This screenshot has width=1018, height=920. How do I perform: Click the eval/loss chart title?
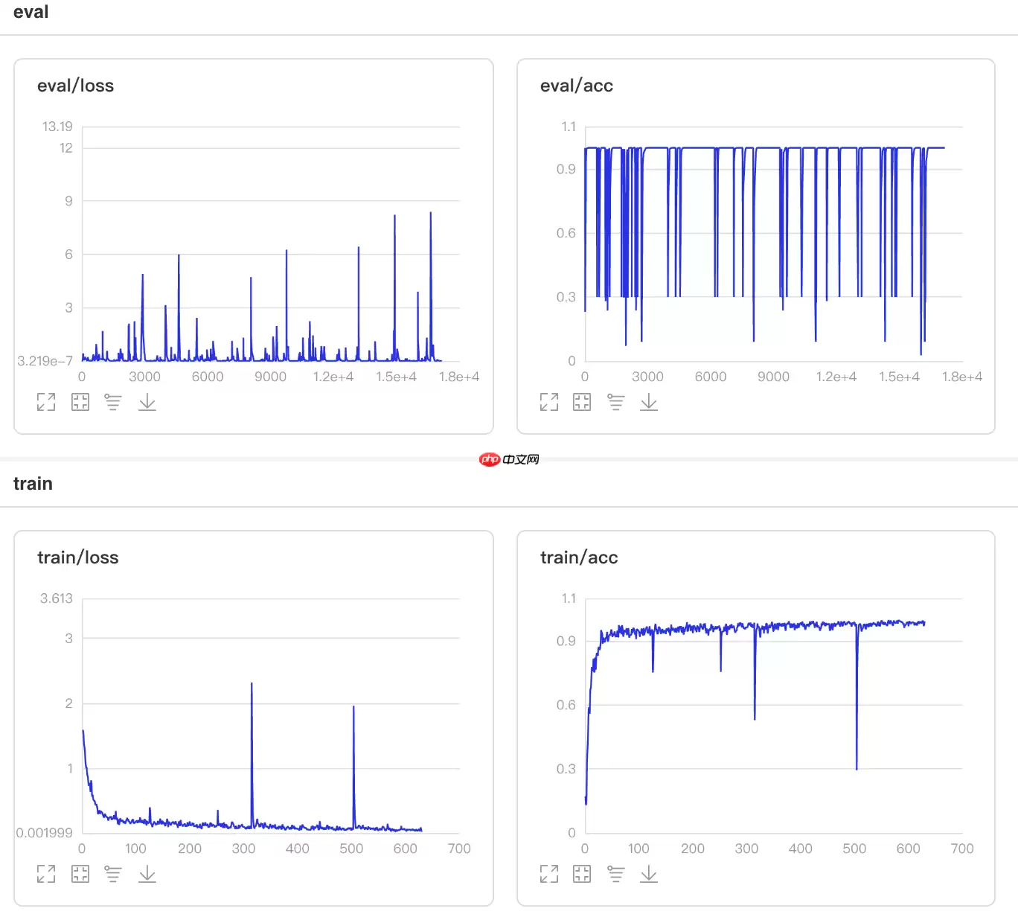(76, 86)
